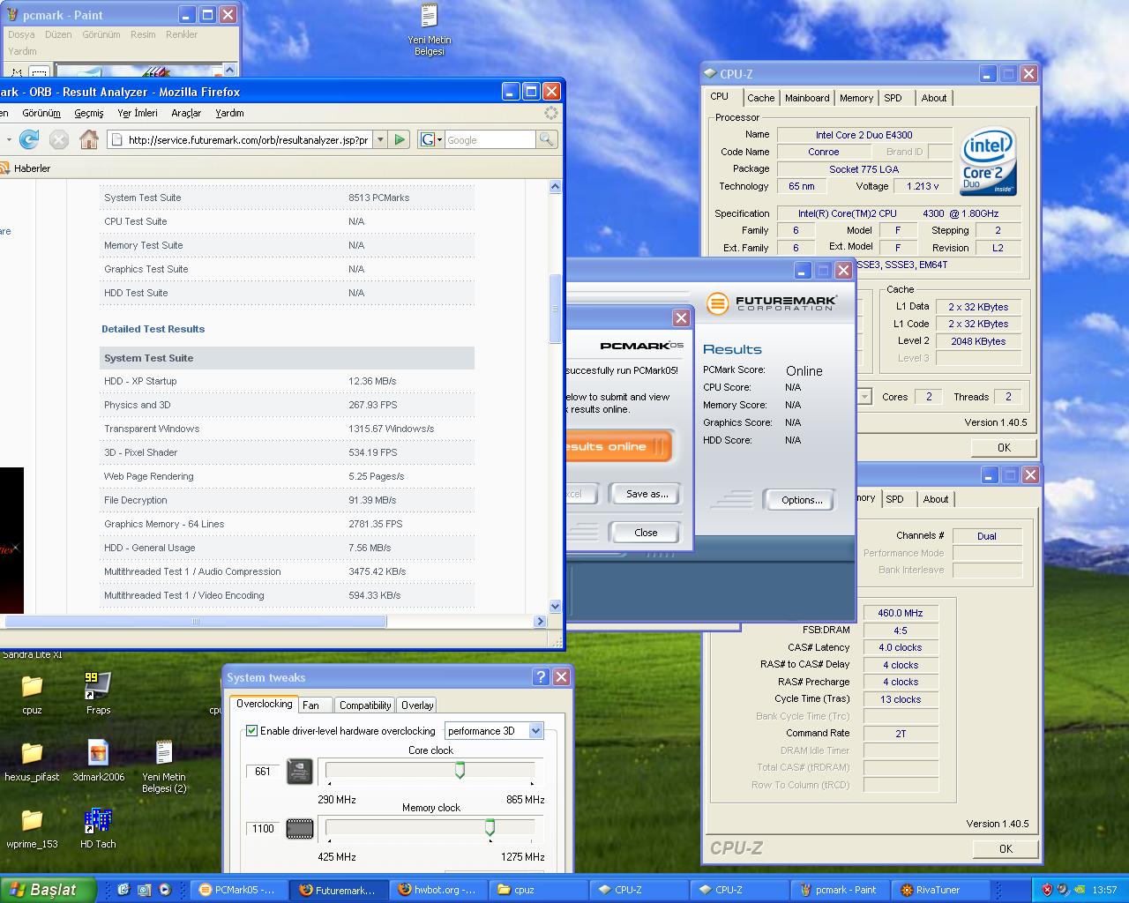Screen dimensions: 1129x903
Task: Open the wprime_153 folder
Action: [x=32, y=829]
